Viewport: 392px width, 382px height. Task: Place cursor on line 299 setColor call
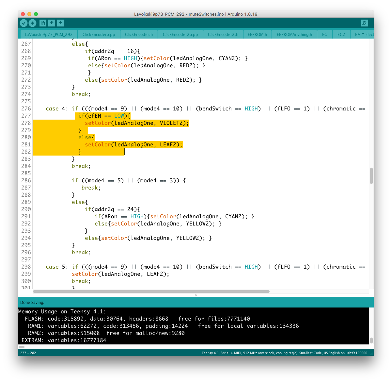click(x=85, y=274)
